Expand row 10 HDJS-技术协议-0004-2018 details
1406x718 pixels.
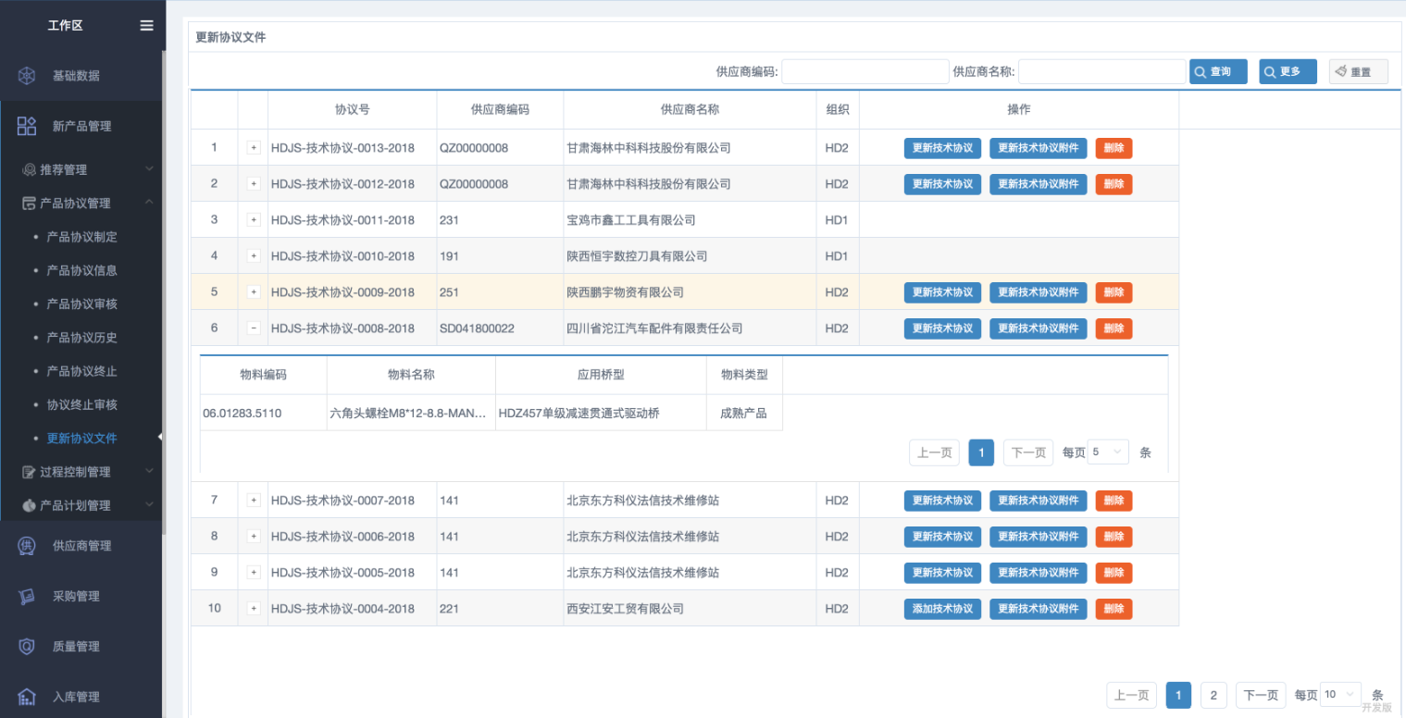click(254, 609)
